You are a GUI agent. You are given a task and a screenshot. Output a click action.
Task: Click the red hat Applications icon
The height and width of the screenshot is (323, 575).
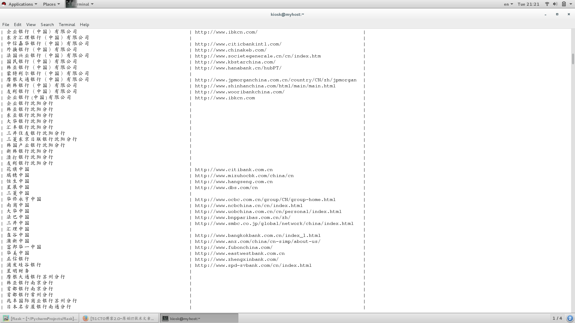(x=4, y=4)
